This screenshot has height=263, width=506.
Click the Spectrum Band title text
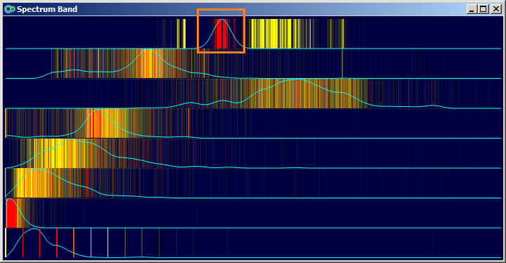(47, 9)
